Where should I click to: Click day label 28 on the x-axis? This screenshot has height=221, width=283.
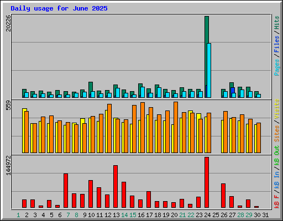(x=240, y=215)
